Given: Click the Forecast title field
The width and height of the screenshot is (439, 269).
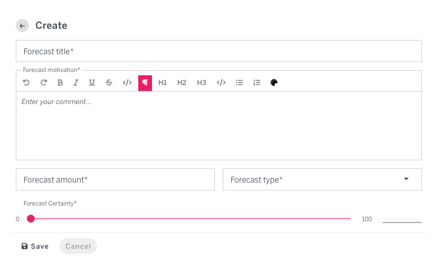Looking at the screenshot, I should tap(218, 51).
